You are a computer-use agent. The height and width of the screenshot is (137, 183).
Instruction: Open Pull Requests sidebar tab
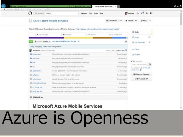pyautogui.click(x=141, y=42)
